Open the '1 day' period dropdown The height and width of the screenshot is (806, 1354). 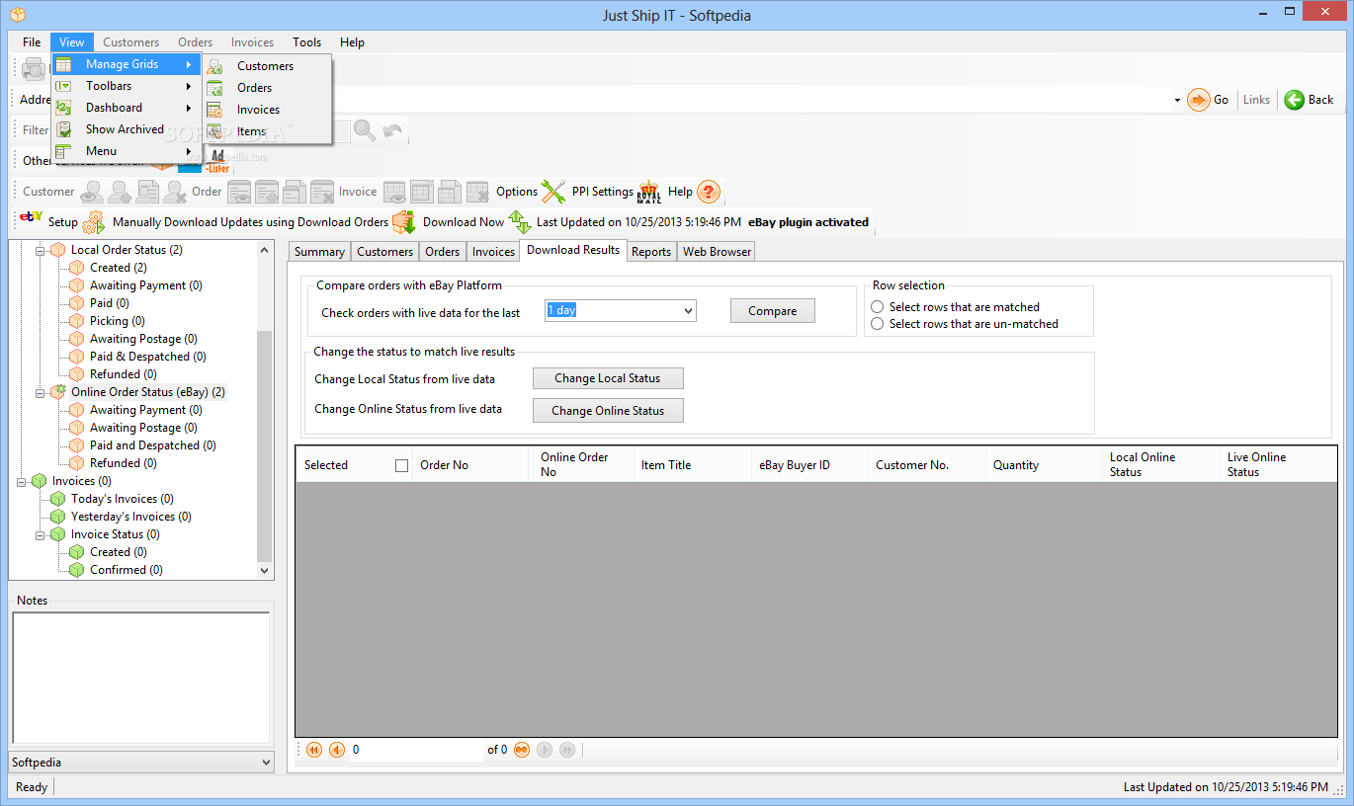coord(688,310)
